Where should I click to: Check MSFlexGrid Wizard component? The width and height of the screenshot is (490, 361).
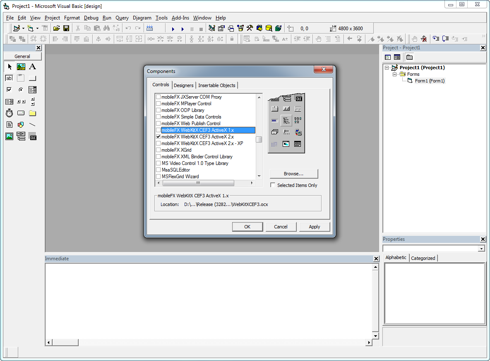(158, 177)
